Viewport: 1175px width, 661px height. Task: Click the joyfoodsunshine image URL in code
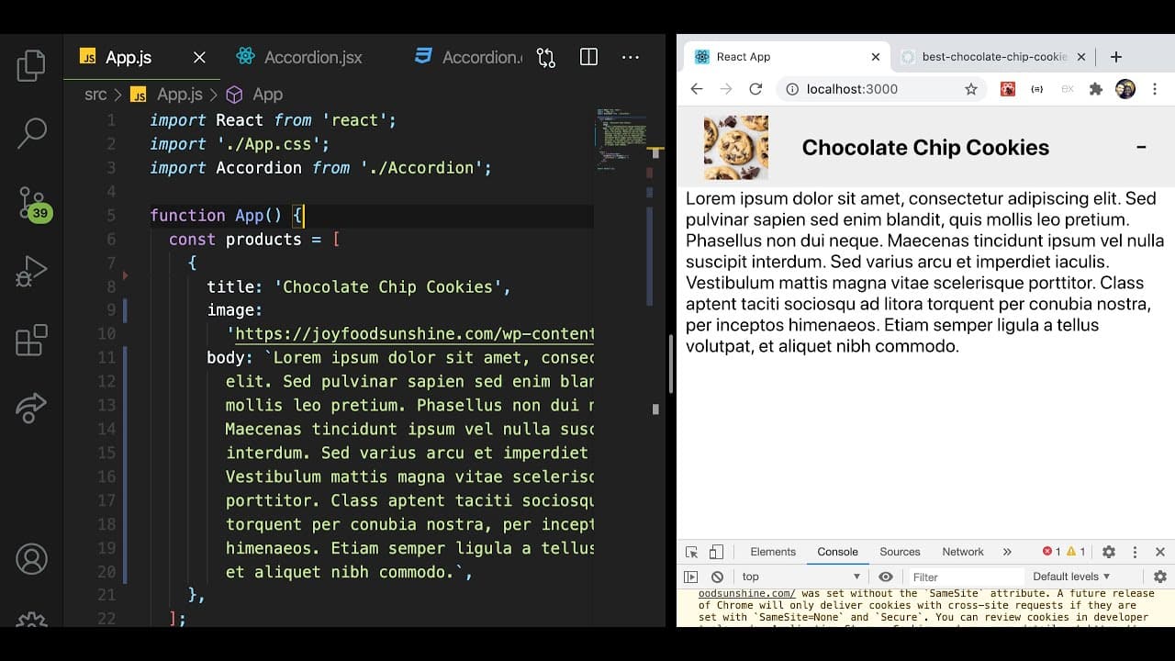415,334
